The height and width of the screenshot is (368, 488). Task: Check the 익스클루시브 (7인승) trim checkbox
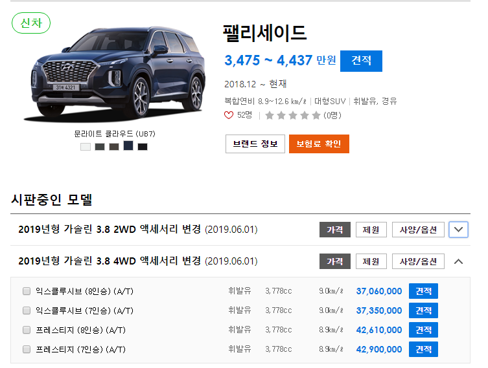pos(27,310)
